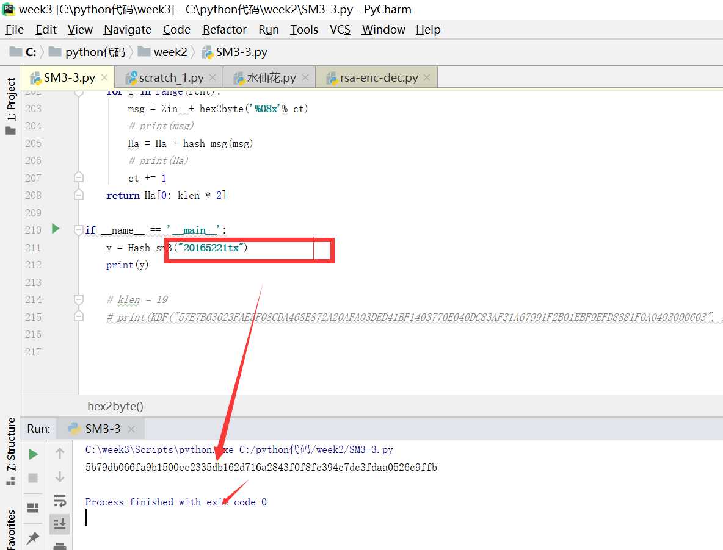
Task: Close the 水仙花.py editor tab
Action: pyautogui.click(x=305, y=77)
